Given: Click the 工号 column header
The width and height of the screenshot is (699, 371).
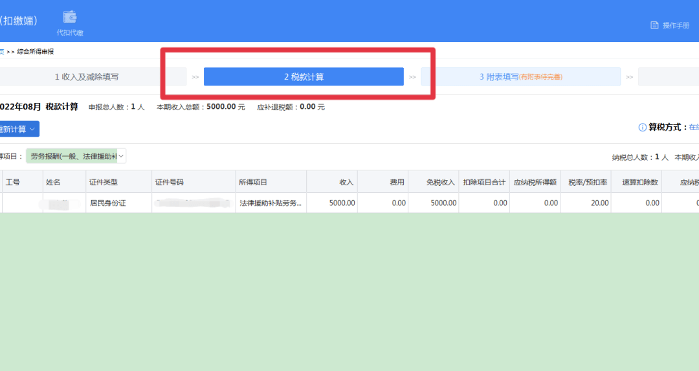Looking at the screenshot, I should click(x=13, y=182).
